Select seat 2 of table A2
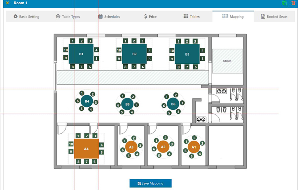Viewport: 298px width, 190px height. (166, 138)
